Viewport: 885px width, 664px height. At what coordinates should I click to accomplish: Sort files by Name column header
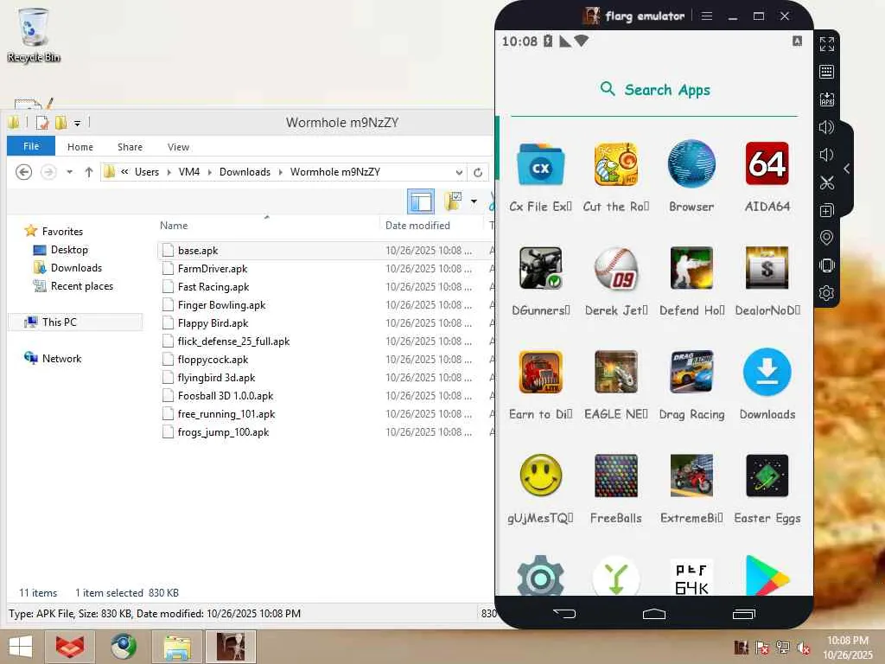(268, 226)
